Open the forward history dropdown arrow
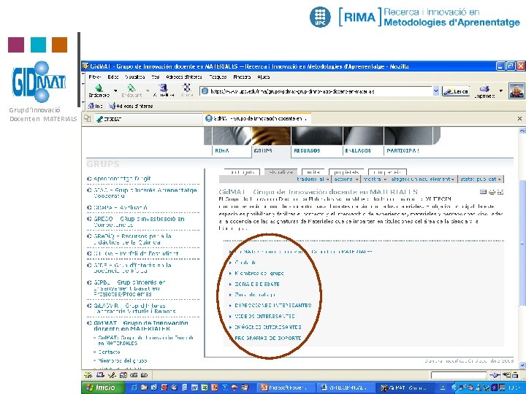The image size is (526, 394). point(148,90)
